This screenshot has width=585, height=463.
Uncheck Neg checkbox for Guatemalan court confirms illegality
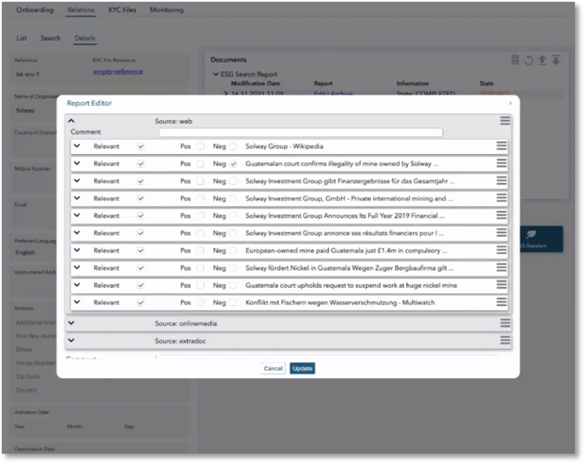click(x=233, y=163)
